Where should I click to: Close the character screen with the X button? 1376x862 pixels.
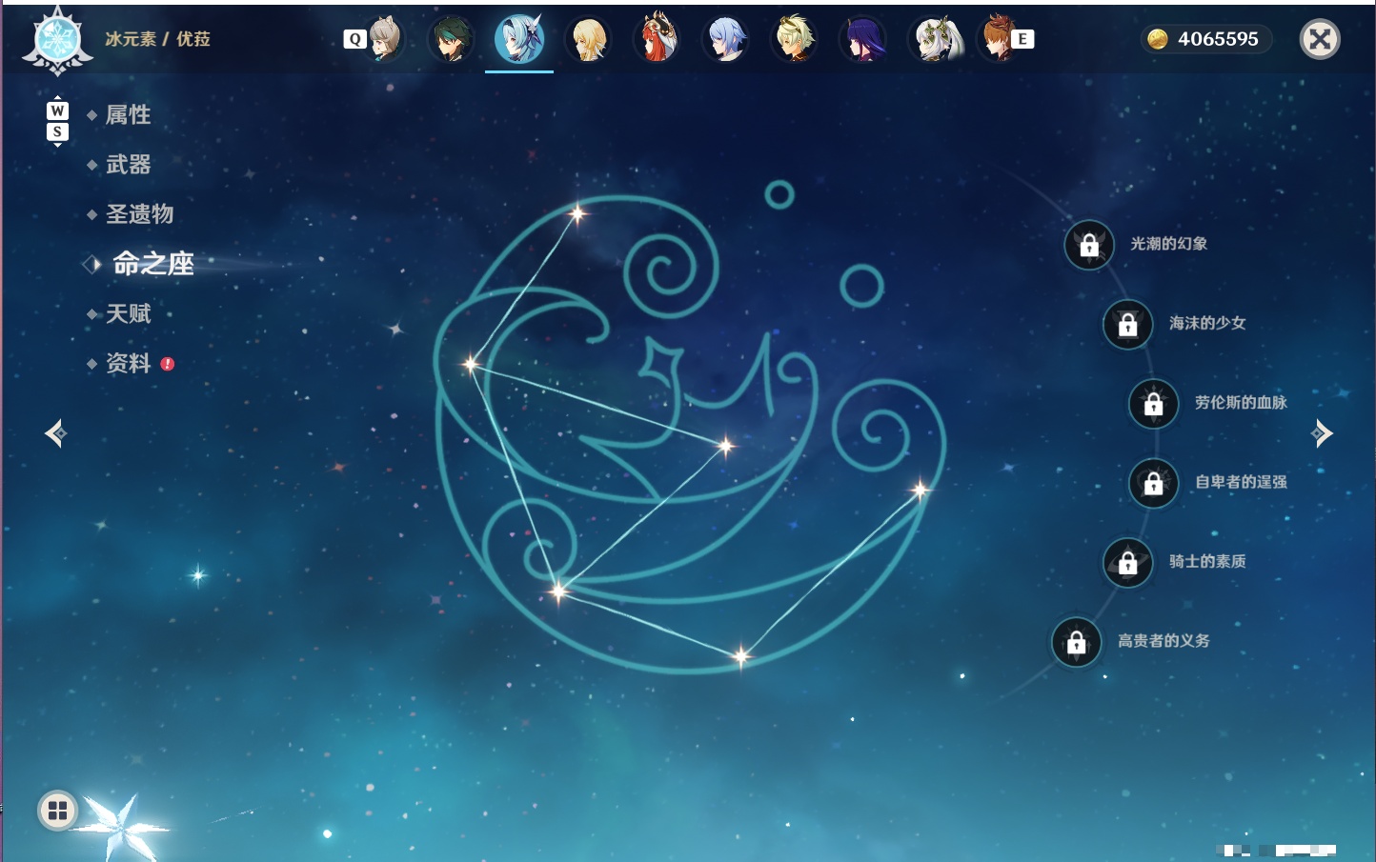1320,39
